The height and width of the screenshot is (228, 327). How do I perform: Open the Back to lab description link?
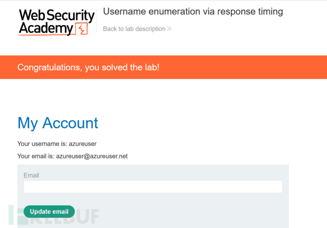click(x=134, y=29)
